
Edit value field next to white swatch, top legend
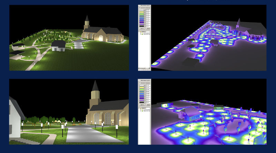tap(148, 10)
